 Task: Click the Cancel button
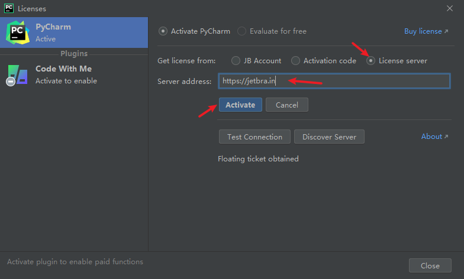(287, 105)
